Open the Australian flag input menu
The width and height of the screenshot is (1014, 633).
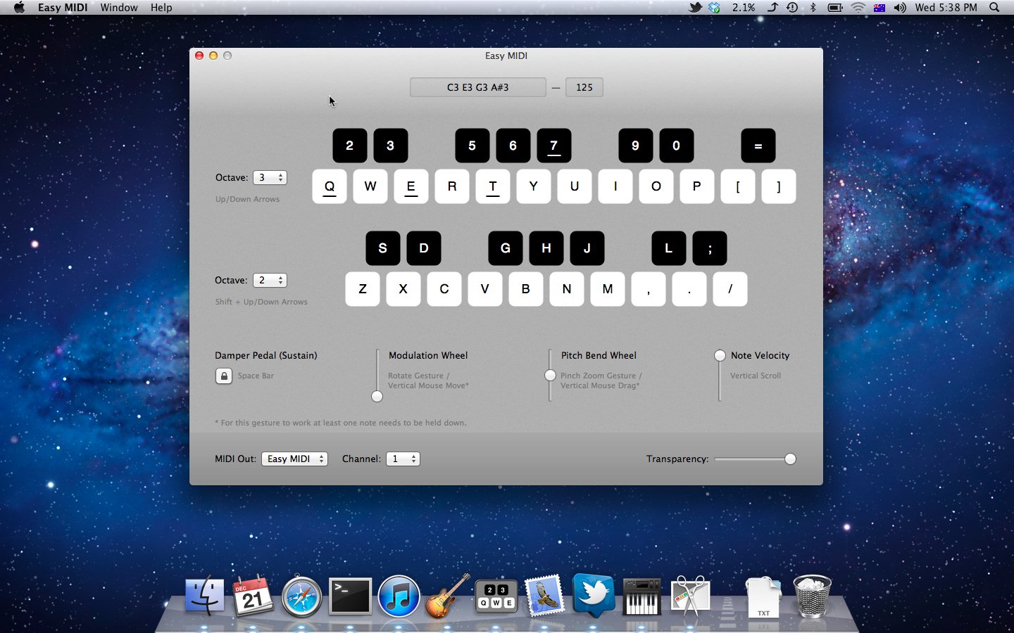point(880,8)
